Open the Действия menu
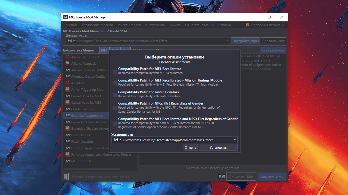The height and width of the screenshot is (195, 348). pyautogui.click(x=70, y=25)
